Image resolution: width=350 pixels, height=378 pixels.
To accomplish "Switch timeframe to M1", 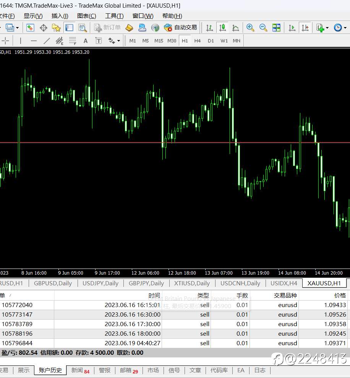I will 133,41.
